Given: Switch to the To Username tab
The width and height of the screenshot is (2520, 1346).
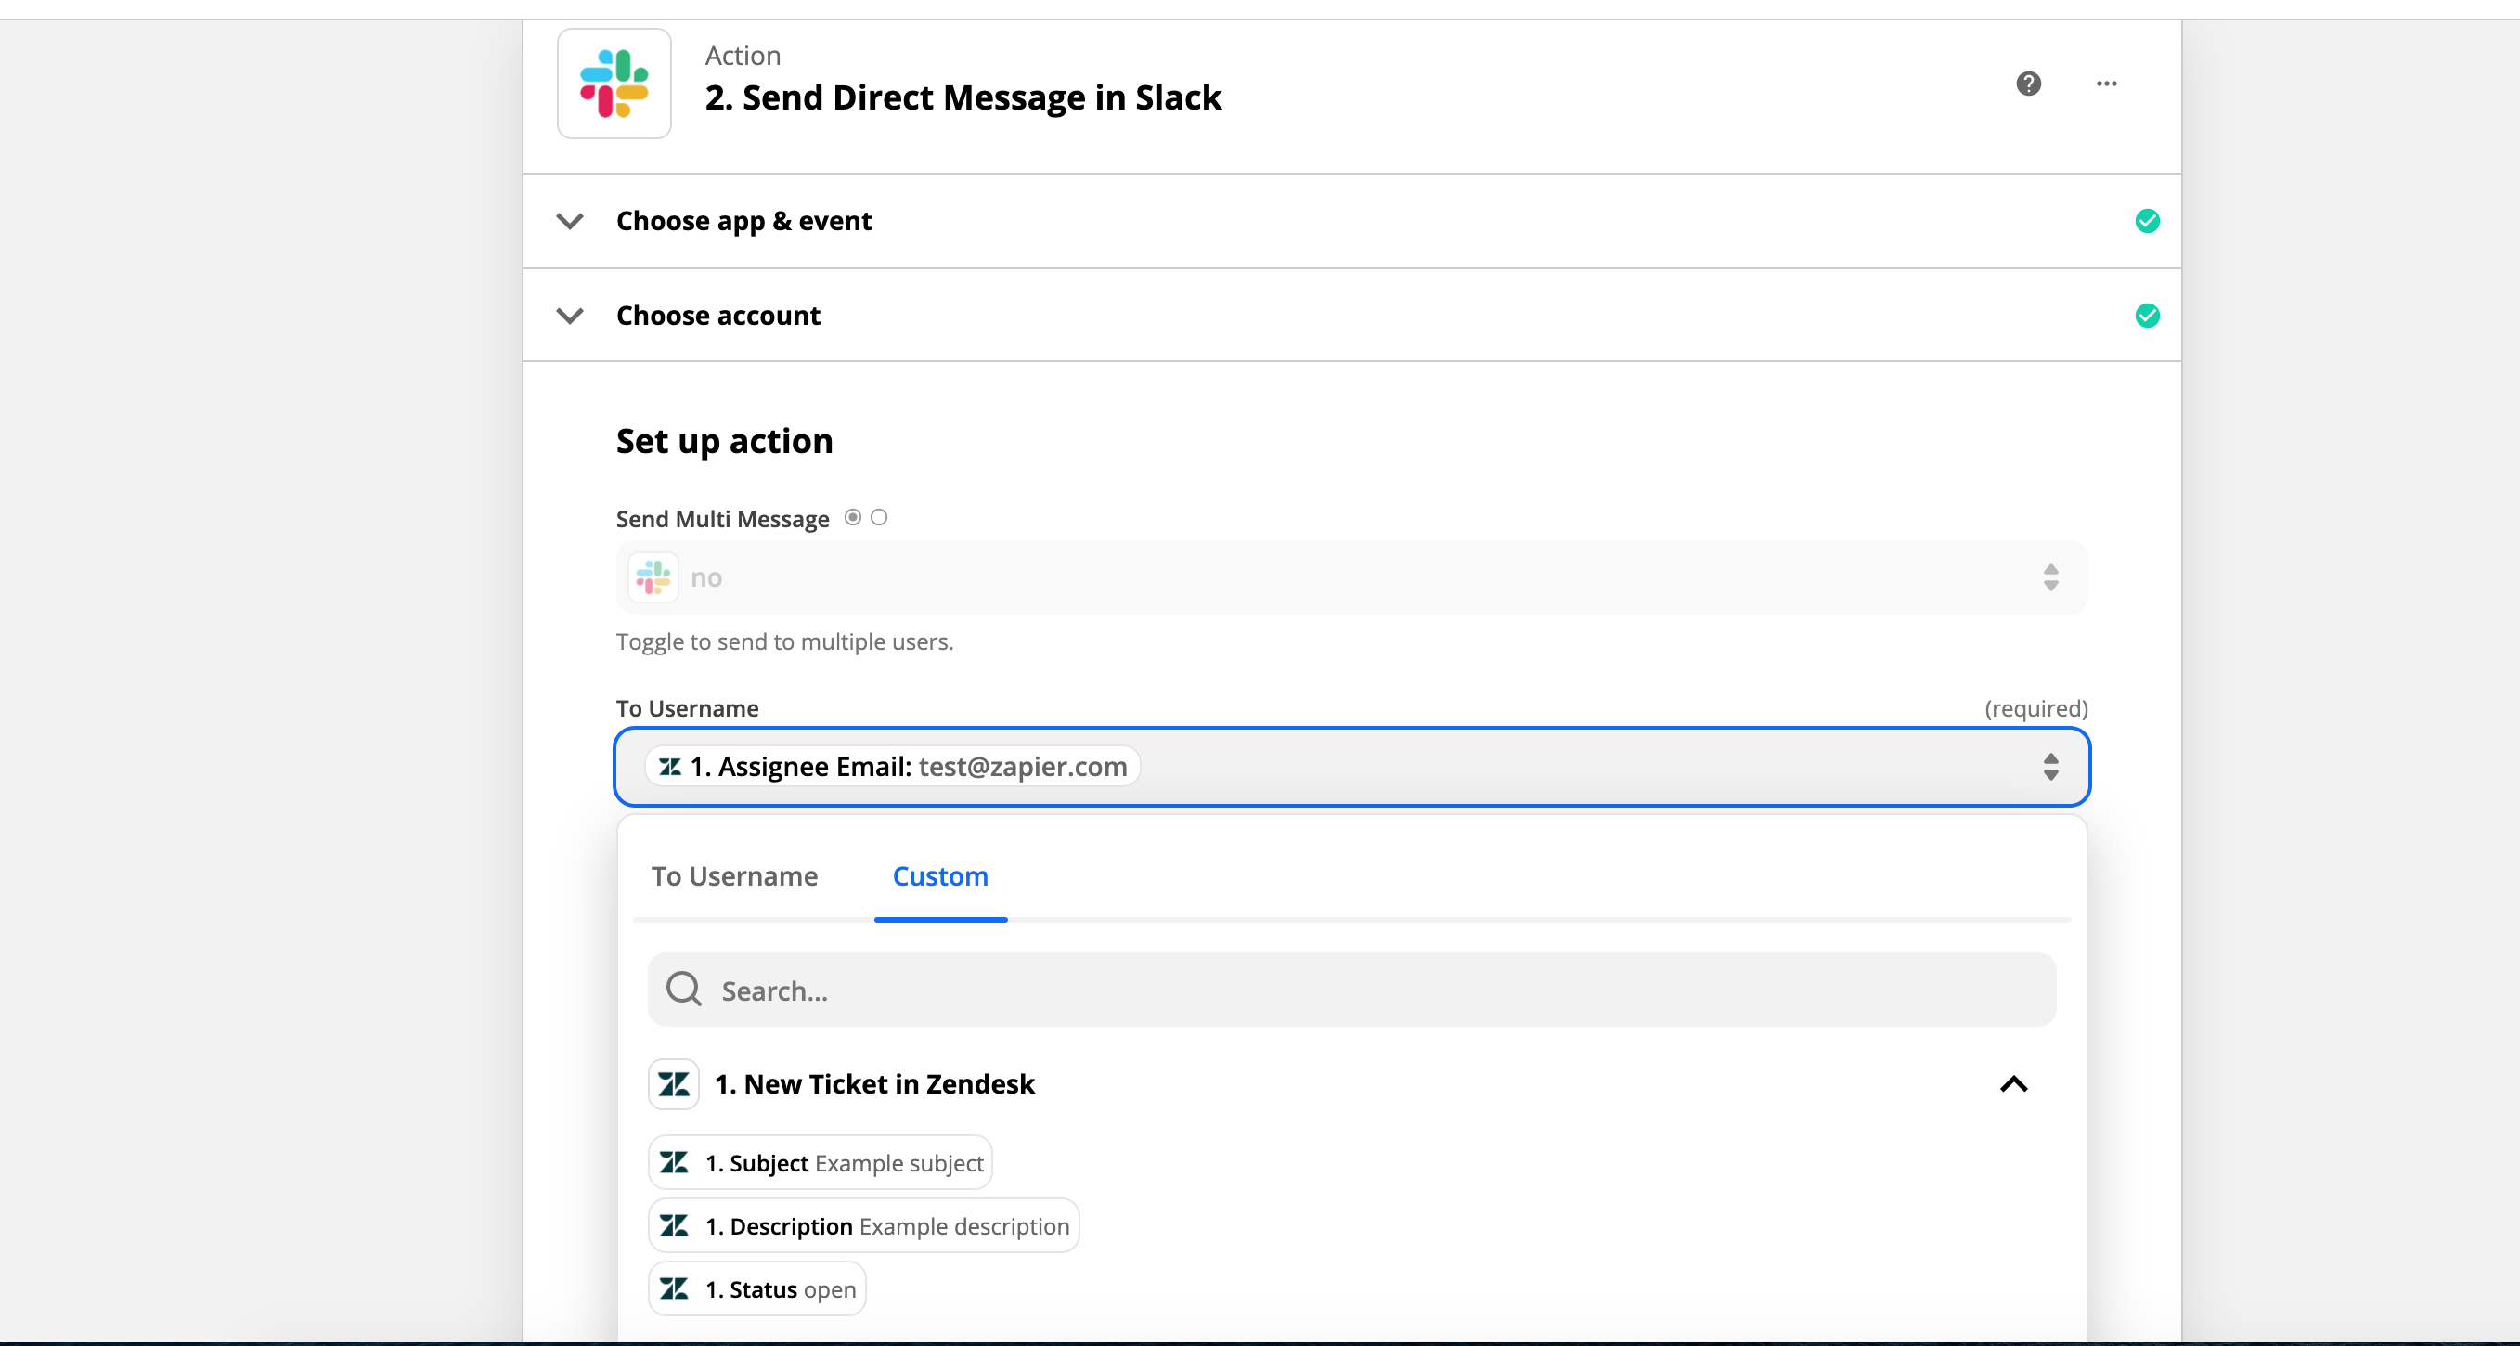Looking at the screenshot, I should (x=733, y=875).
